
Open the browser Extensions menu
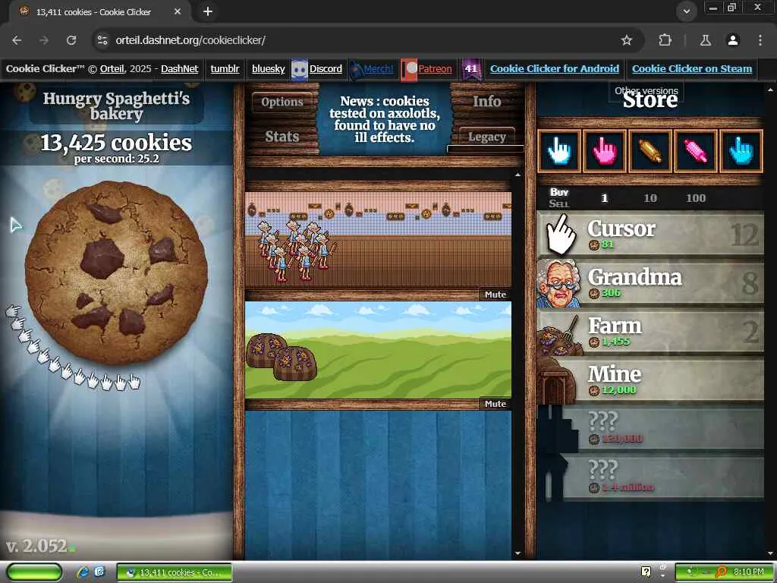665,40
